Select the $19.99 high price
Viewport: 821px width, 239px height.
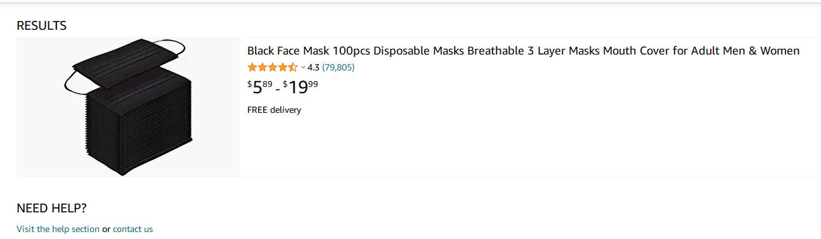tap(301, 87)
